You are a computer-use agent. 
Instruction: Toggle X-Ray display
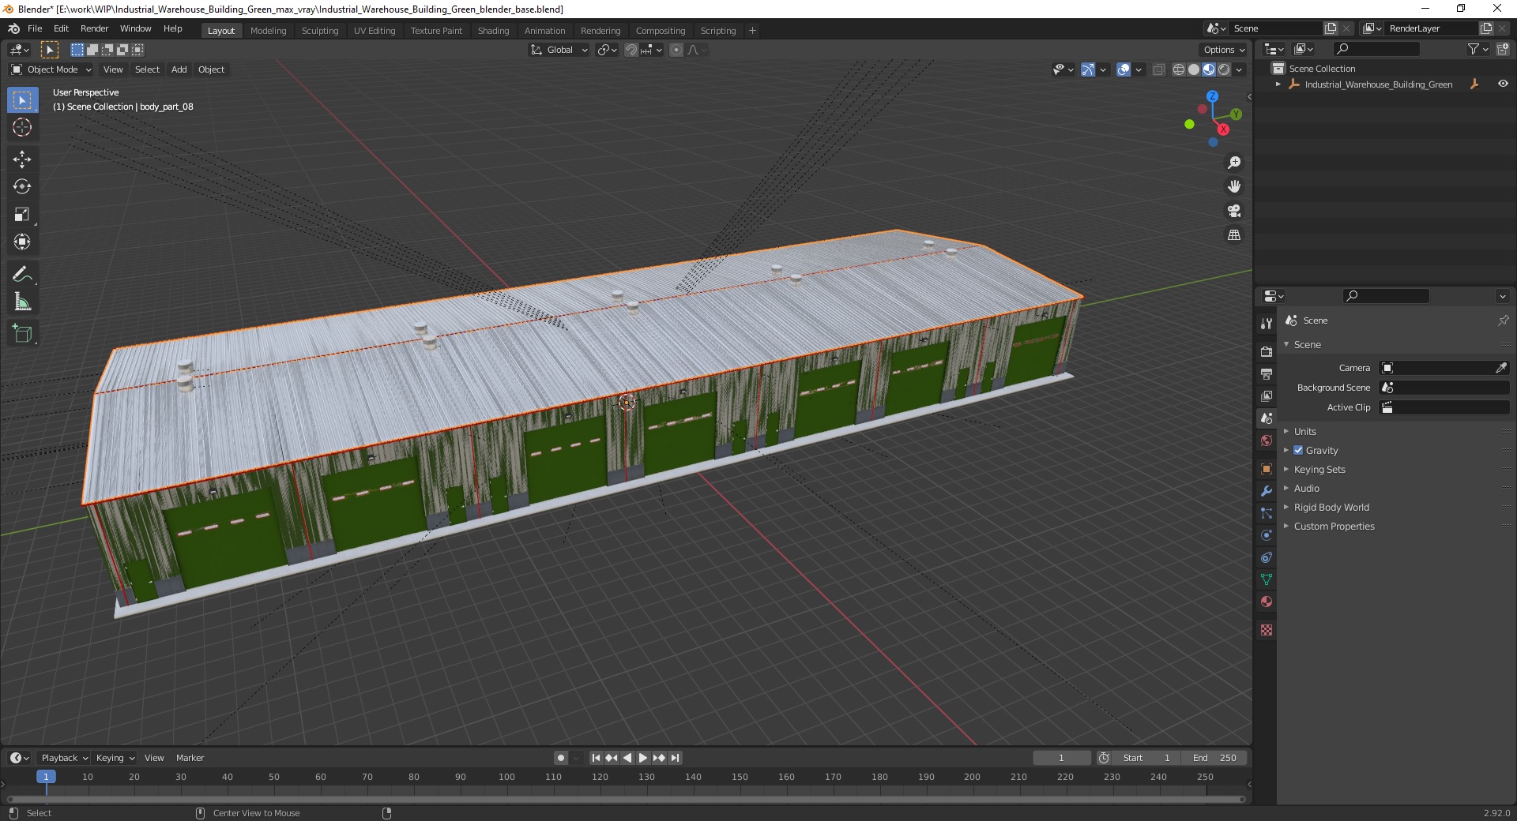[1158, 69]
